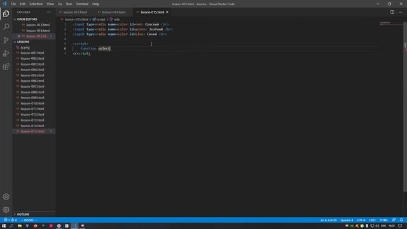Select the lesson-015.html editor tab
Screen dimensions: 407x229
[153, 12]
